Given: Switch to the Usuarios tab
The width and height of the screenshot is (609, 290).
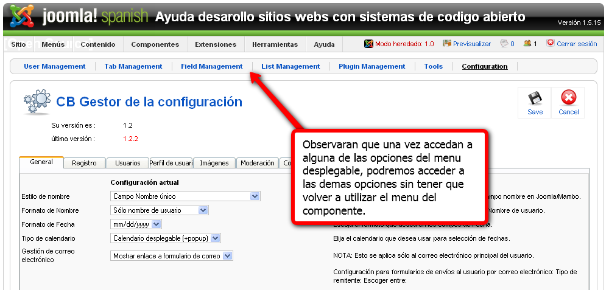Looking at the screenshot, I should 127,163.
